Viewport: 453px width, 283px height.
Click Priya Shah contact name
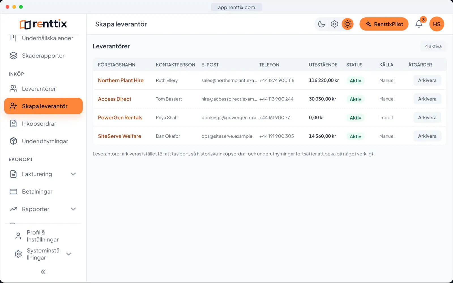coord(166,118)
